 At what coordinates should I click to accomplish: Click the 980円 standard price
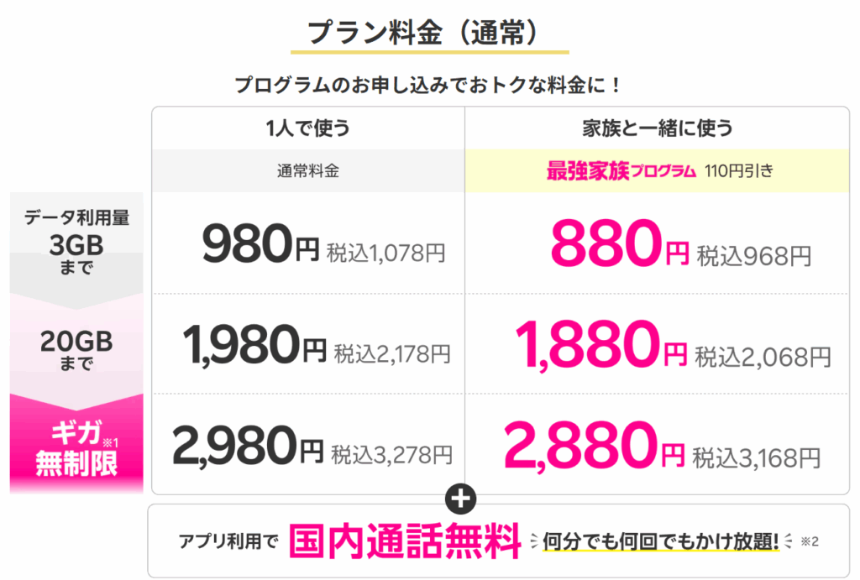[260, 243]
